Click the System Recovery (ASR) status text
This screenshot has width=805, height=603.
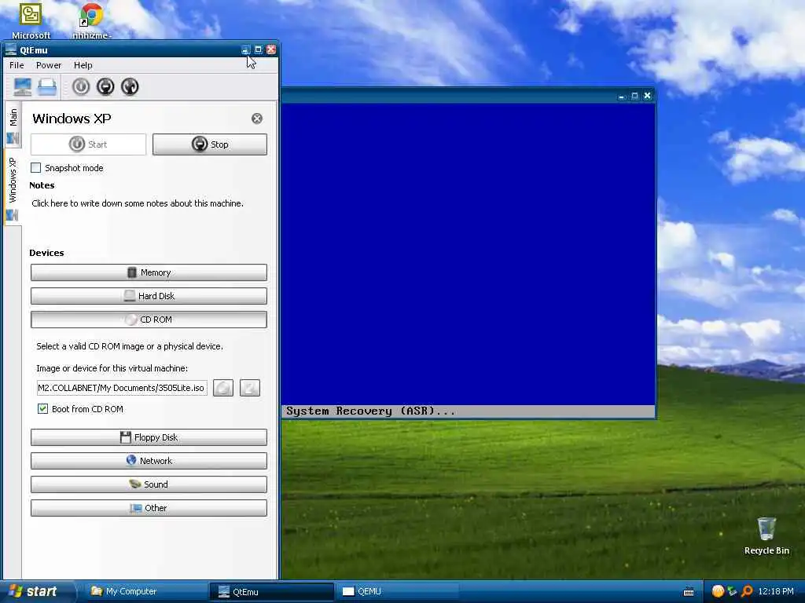[x=371, y=411]
